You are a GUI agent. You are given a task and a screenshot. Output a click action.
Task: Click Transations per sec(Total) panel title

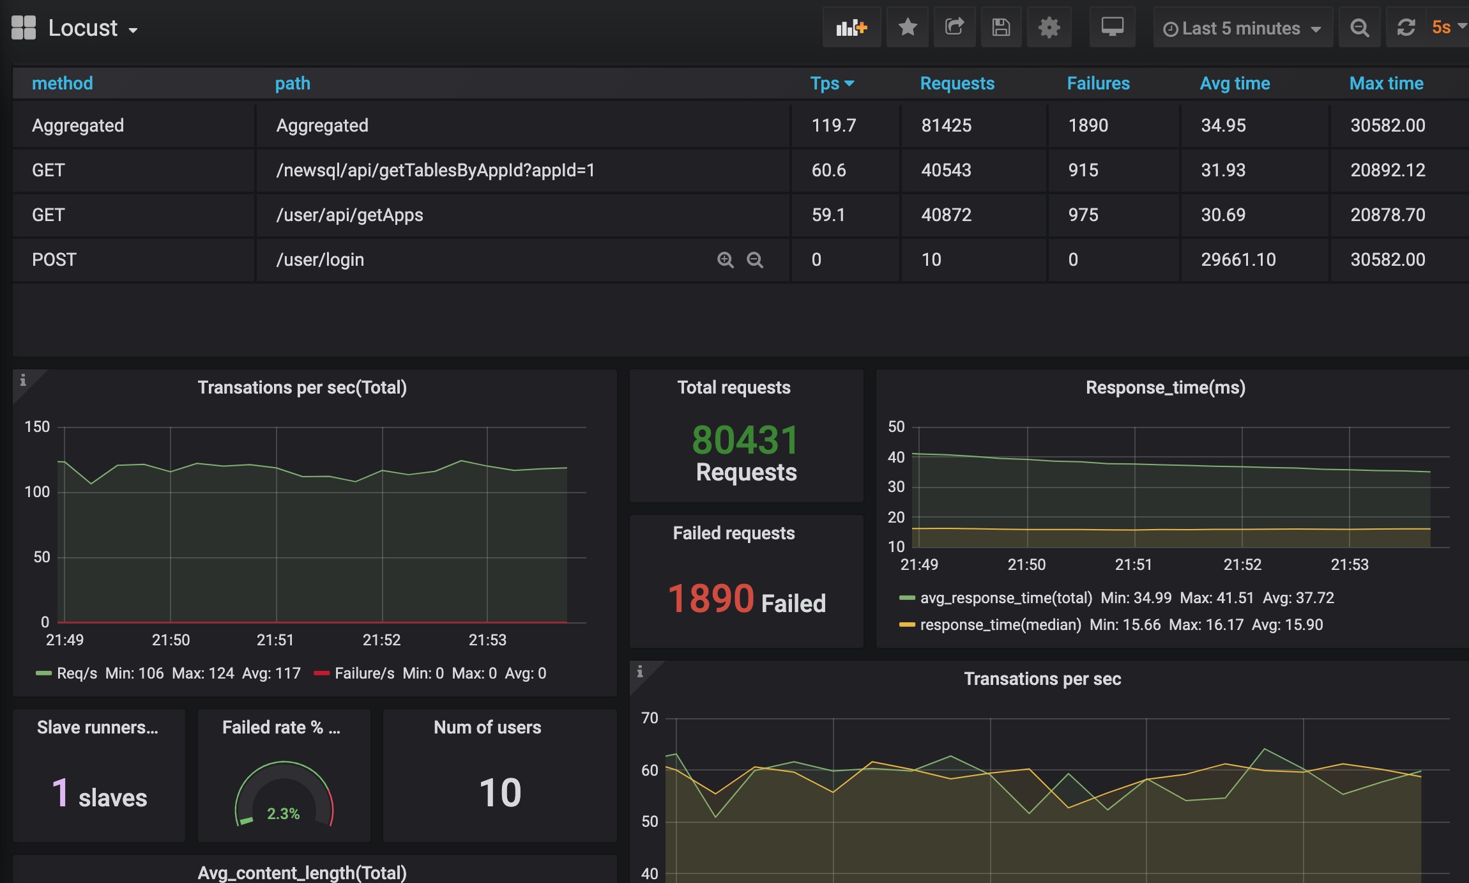coord(302,387)
